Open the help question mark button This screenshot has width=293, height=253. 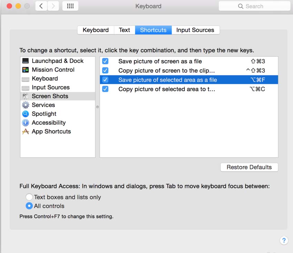point(284,240)
